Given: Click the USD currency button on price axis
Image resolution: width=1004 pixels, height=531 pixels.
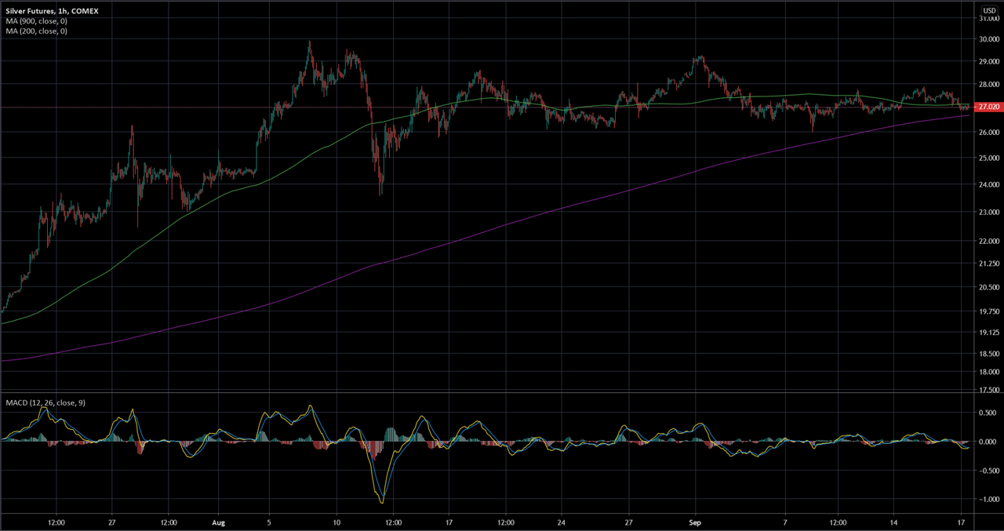Looking at the screenshot, I should tap(988, 11).
